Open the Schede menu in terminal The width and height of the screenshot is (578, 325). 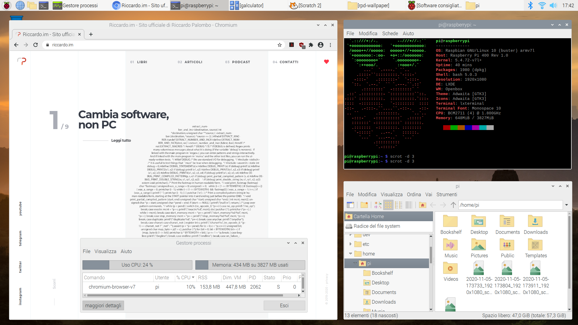click(x=390, y=33)
